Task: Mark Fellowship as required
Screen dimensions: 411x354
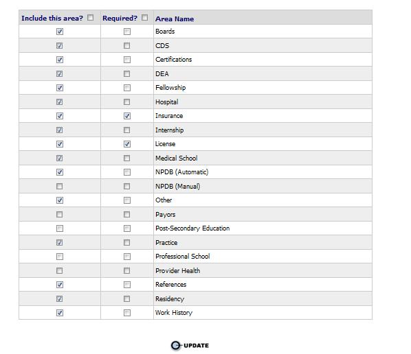Action: click(x=127, y=88)
